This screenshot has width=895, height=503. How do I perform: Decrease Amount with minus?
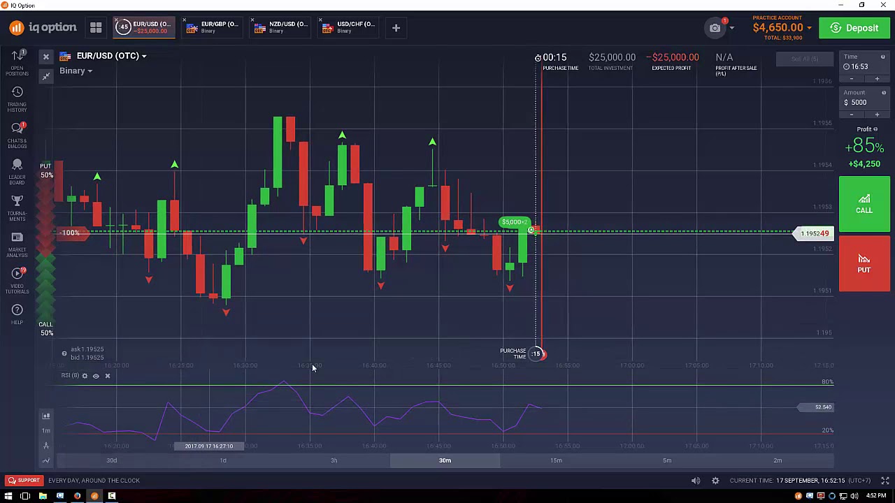[x=852, y=115]
